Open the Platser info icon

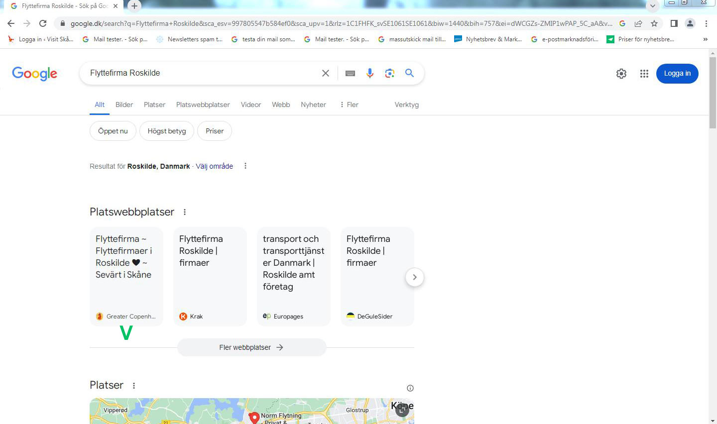(x=410, y=388)
